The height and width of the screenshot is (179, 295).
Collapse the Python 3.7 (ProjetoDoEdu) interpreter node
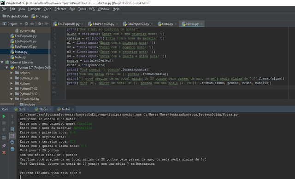pyautogui.click(x=7, y=68)
